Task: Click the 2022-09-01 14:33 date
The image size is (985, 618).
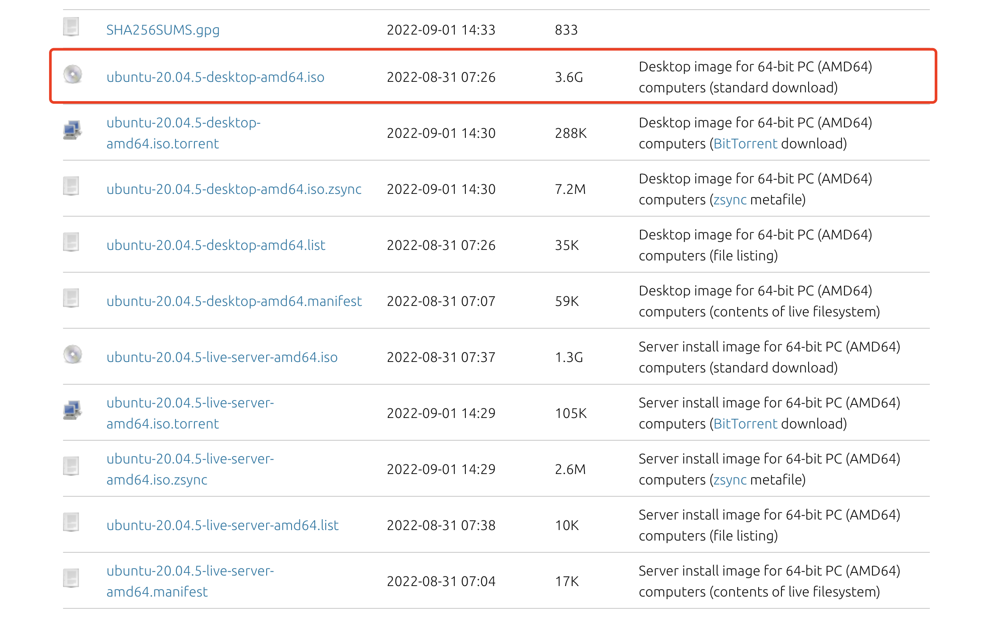Action: point(441,30)
